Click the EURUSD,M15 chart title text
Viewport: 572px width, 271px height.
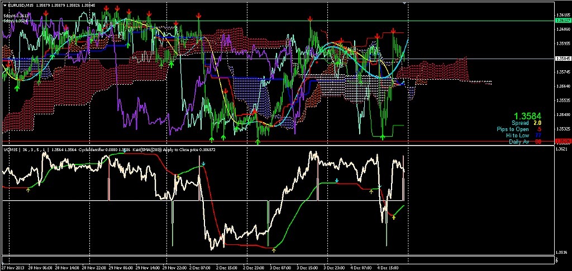pos(20,6)
